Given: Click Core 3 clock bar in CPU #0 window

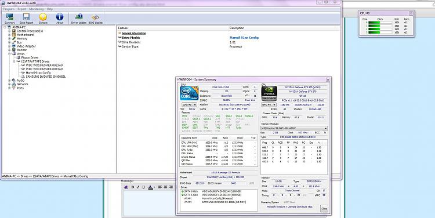Looking at the screenshot, I should click(380, 32).
